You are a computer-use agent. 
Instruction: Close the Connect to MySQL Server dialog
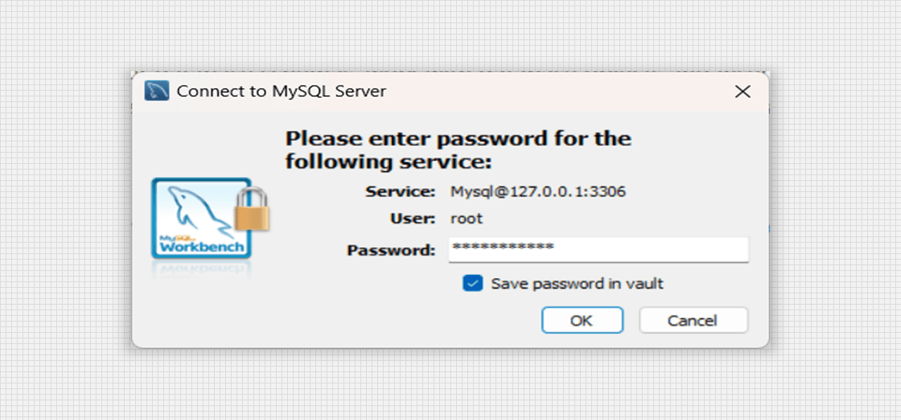point(743,91)
